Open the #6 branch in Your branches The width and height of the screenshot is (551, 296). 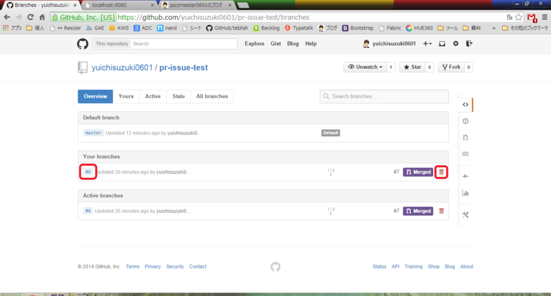point(88,172)
